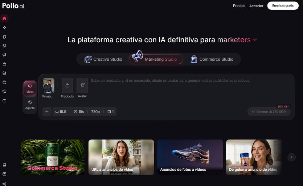Open the 720p resolution selector
The height and width of the screenshot is (186, 303).
pos(95,112)
